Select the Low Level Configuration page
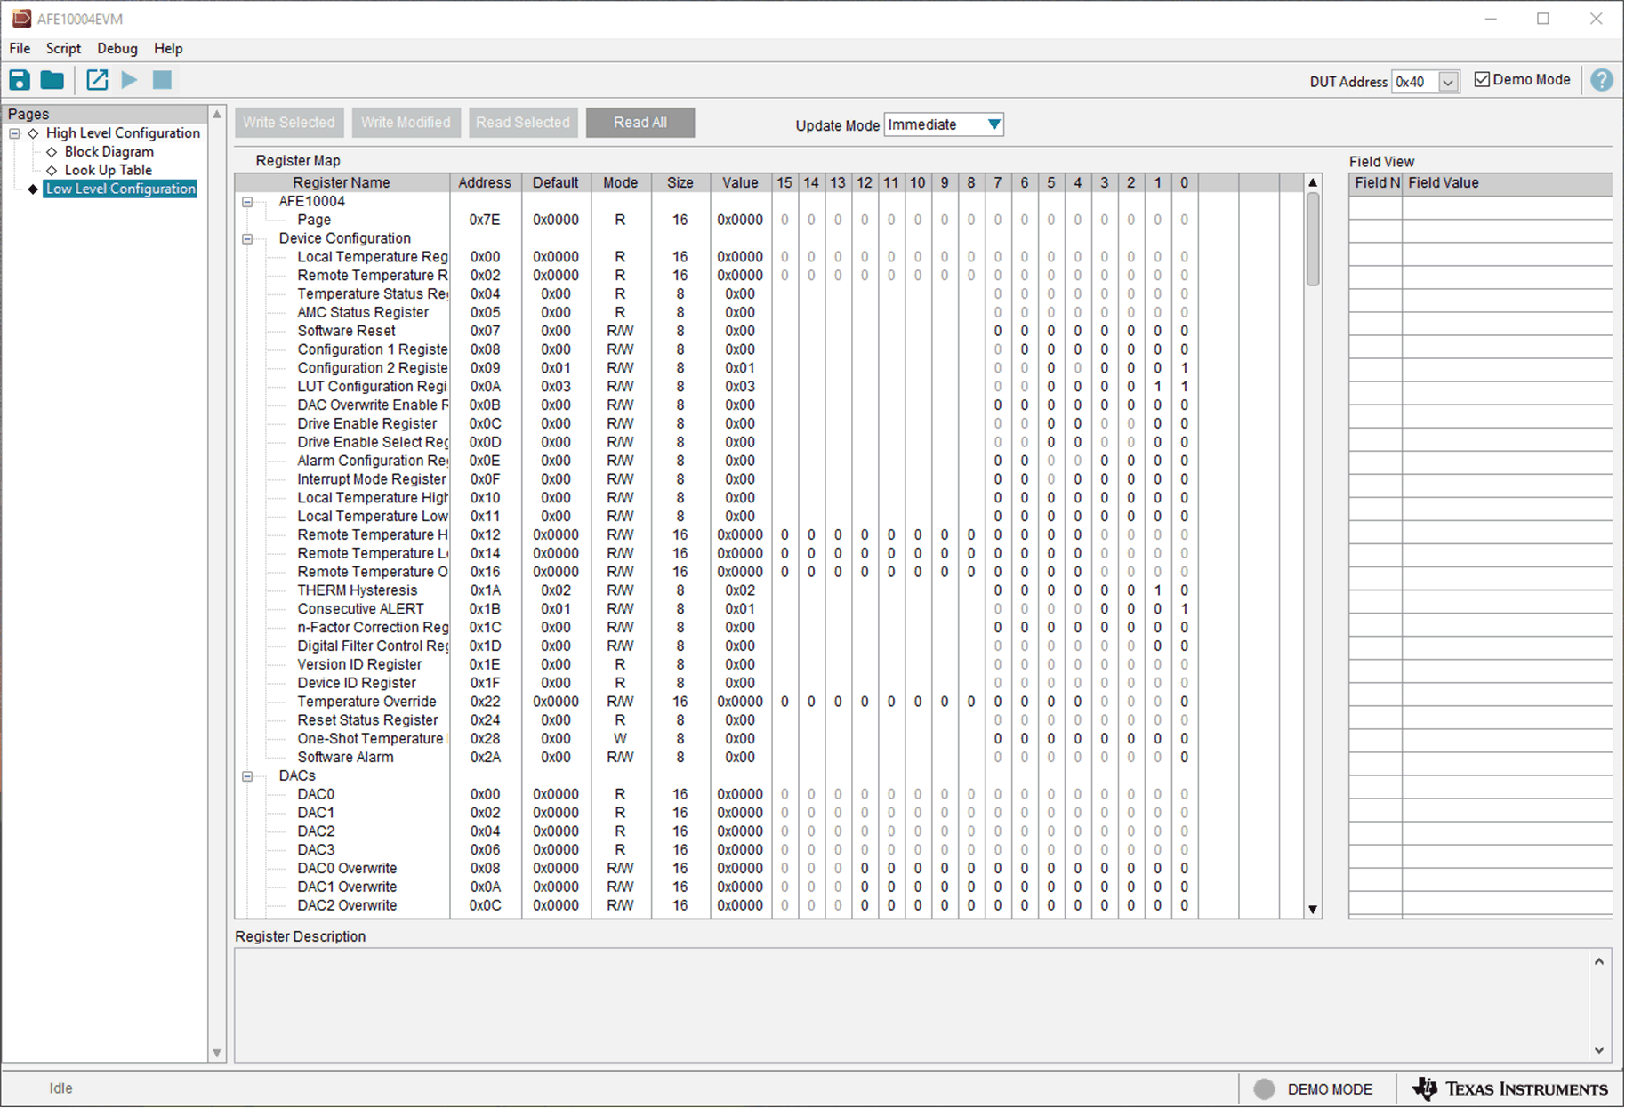 point(120,188)
